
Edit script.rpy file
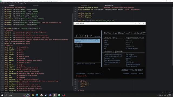[x=129, y=40]
